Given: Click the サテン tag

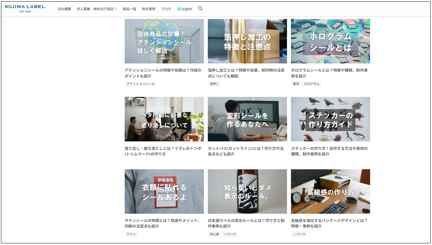Looking at the screenshot, I should click(x=131, y=234).
